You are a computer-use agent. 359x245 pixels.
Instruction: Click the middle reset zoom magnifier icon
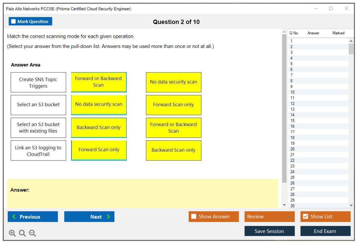(x=22, y=233)
